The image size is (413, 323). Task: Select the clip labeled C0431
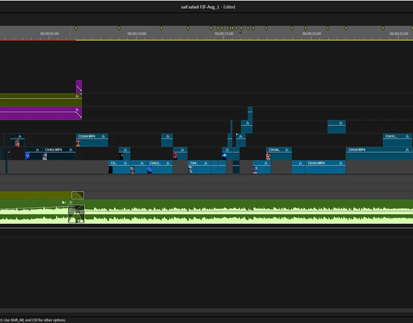[x=398, y=140]
